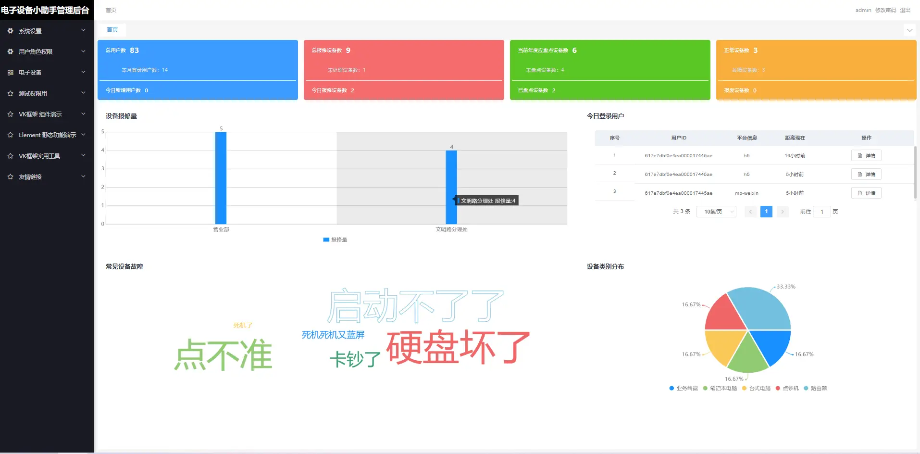Click the star icon beside 友情链接
920x454 pixels.
coord(10,177)
